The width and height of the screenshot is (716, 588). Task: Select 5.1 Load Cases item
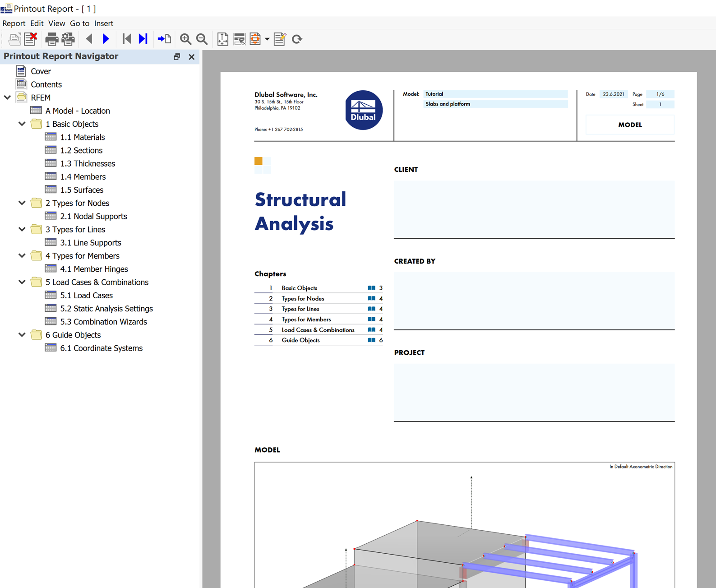pos(86,296)
